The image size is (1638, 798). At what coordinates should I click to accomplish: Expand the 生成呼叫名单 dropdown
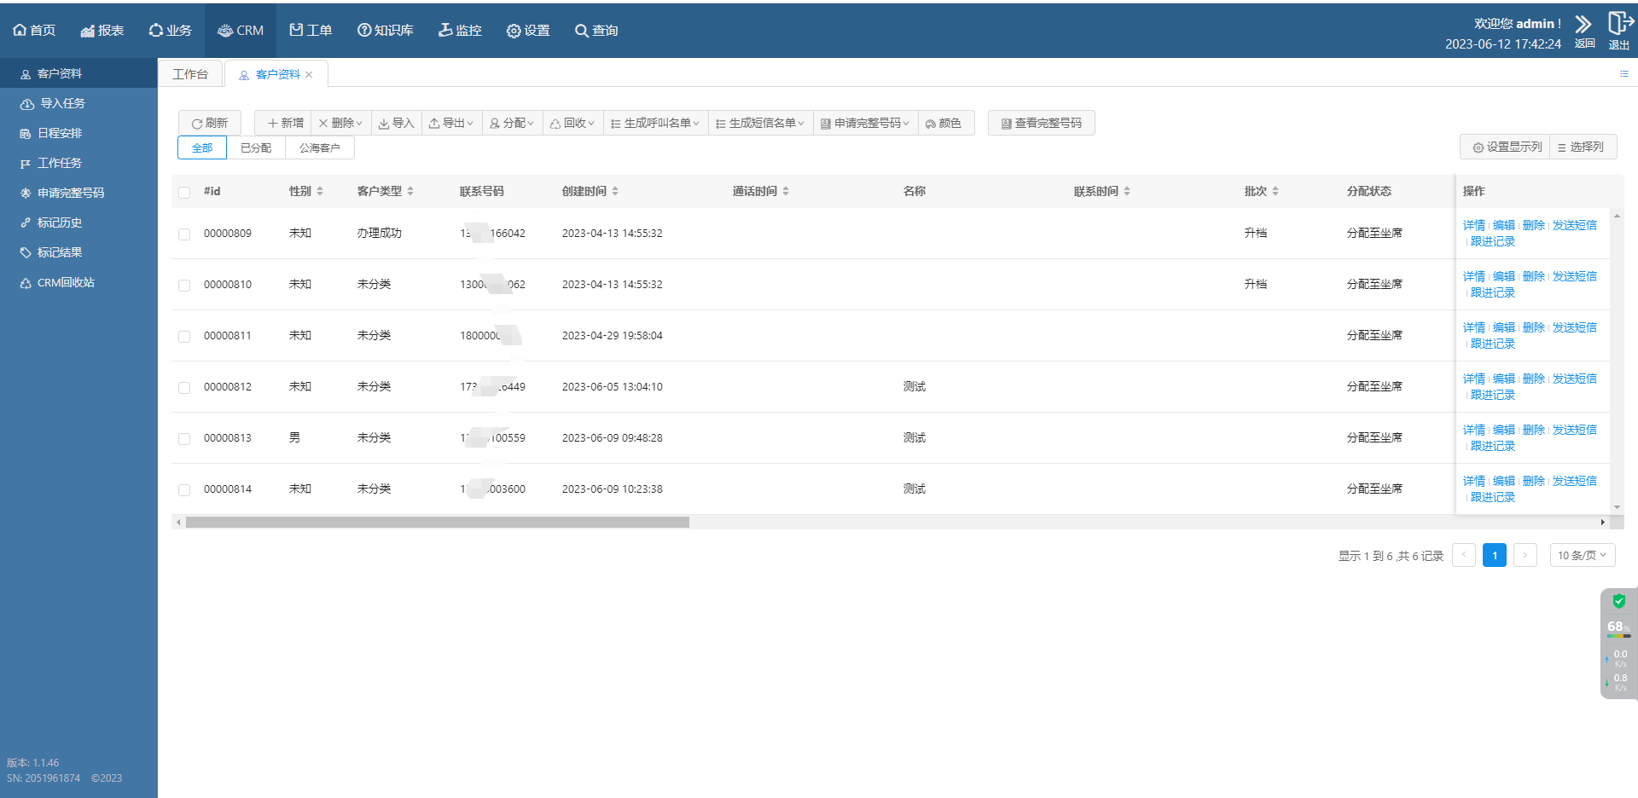pos(655,123)
